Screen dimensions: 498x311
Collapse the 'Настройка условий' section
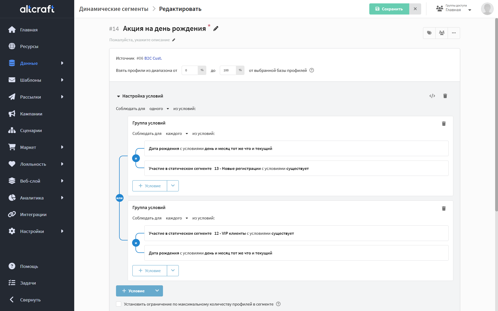coord(119,96)
